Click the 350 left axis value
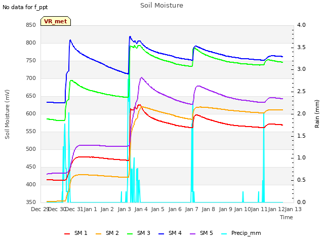The height and width of the screenshot is (243, 324). [x=31, y=202]
